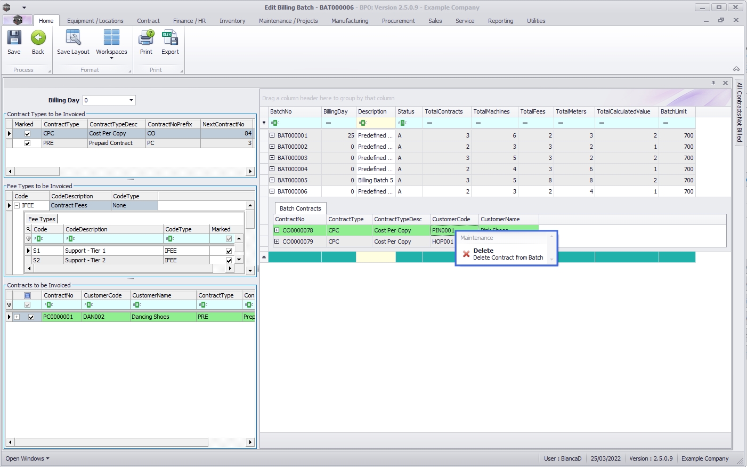
Task: Open the Billing Day dropdown
Action: click(131, 100)
